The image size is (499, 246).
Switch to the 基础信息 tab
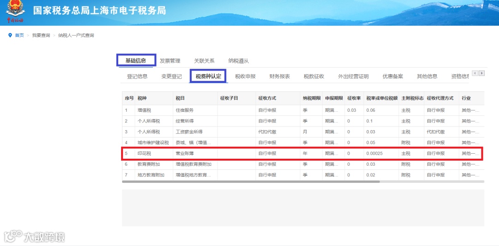(x=136, y=60)
